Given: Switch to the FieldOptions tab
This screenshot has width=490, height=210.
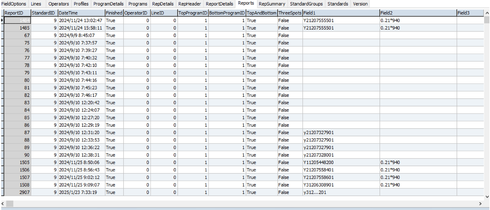Looking at the screenshot, I should [14, 4].
